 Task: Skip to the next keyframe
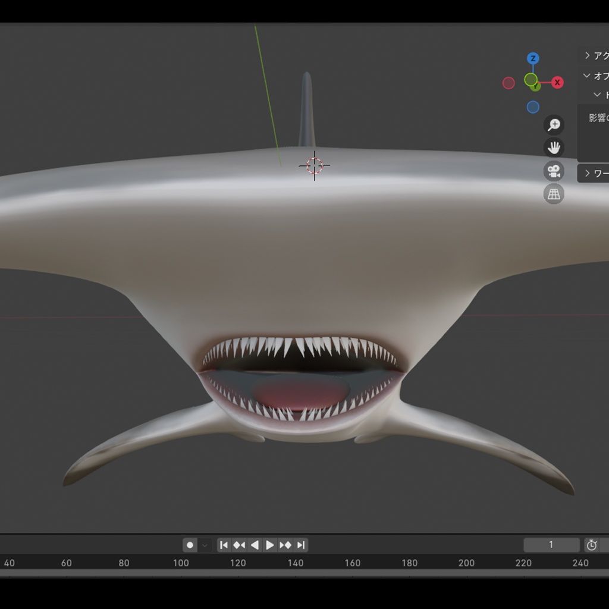[x=285, y=544]
